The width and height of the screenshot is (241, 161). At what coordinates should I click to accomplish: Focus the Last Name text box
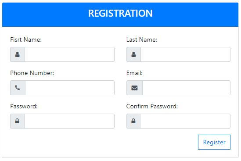point(186,54)
